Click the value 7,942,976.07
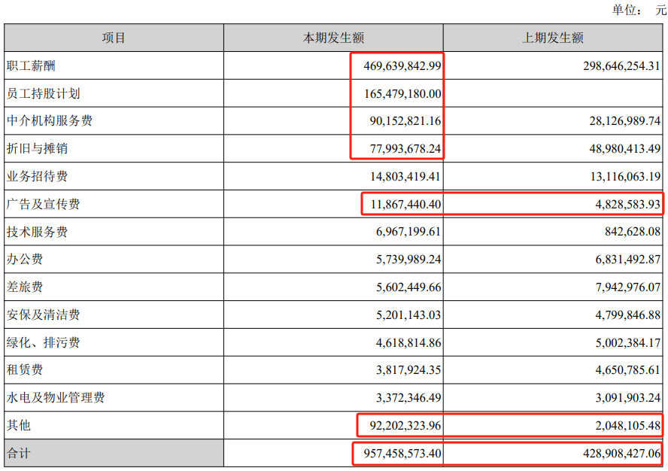 point(627,287)
